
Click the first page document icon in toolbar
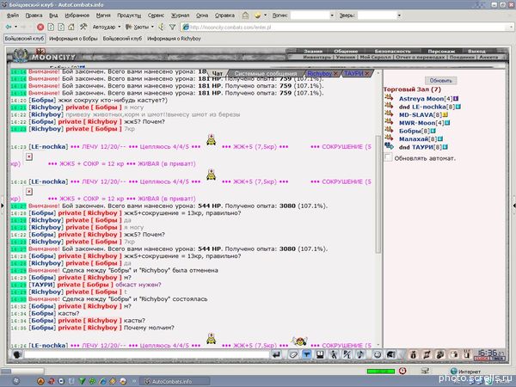51,27
